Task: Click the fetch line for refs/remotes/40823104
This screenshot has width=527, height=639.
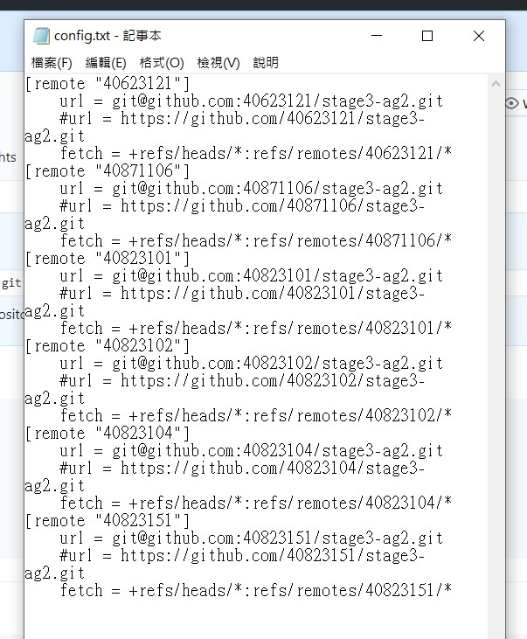Action: (x=256, y=504)
